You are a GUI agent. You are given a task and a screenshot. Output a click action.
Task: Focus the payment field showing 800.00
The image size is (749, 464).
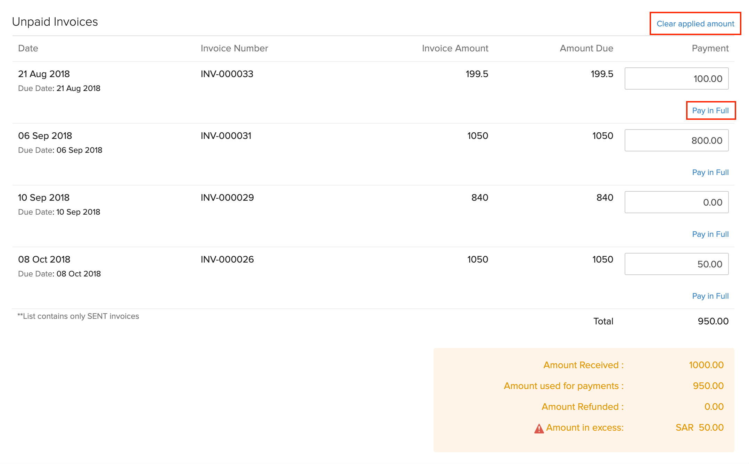pyautogui.click(x=676, y=140)
